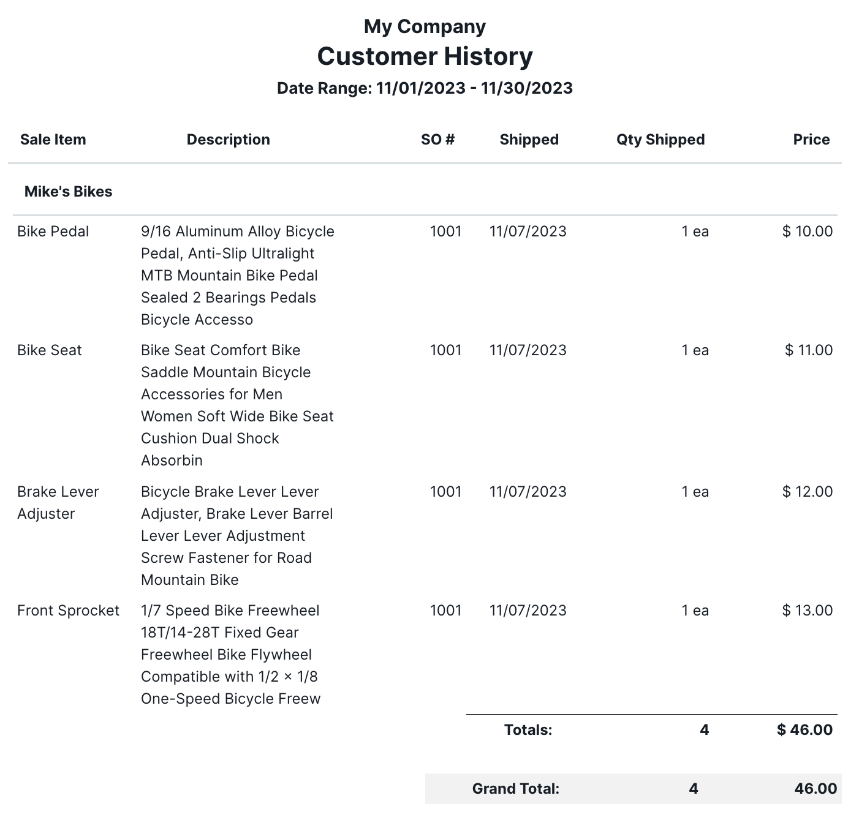Viewport: 859px width, 817px height.
Task: Click the Shipped column header
Action: [529, 140]
